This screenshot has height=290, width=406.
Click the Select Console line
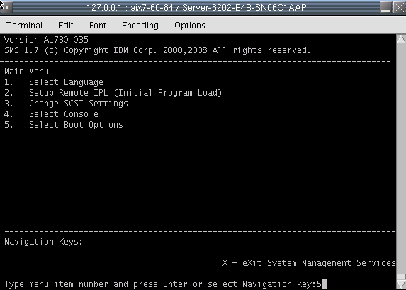pos(51,114)
